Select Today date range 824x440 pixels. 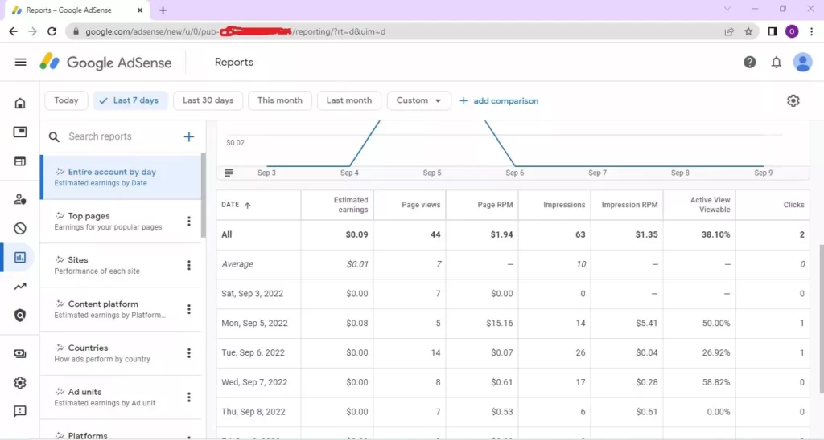point(66,100)
